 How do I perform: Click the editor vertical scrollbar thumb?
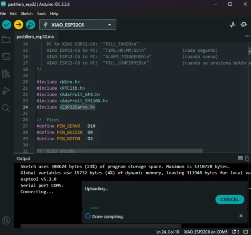pos(250,51)
